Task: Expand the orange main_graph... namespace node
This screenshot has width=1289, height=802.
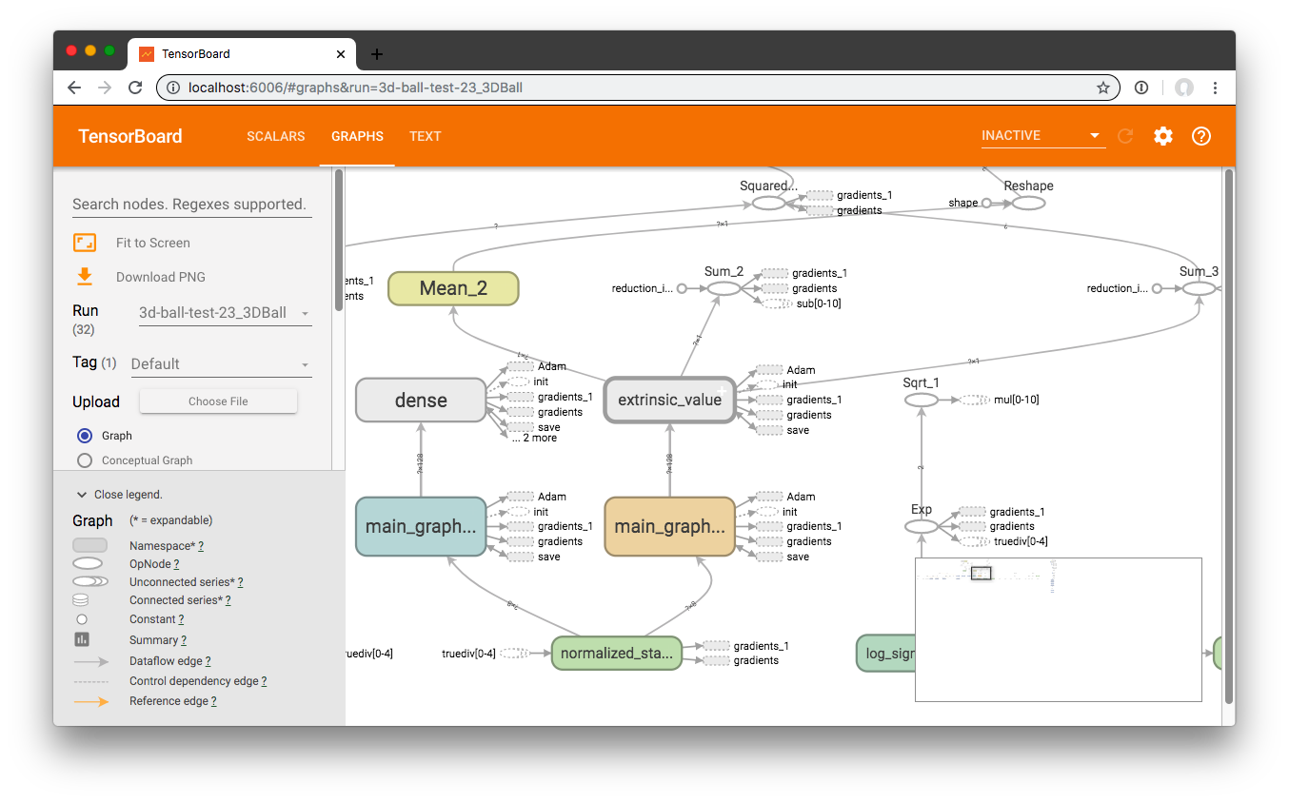Action: (x=669, y=526)
